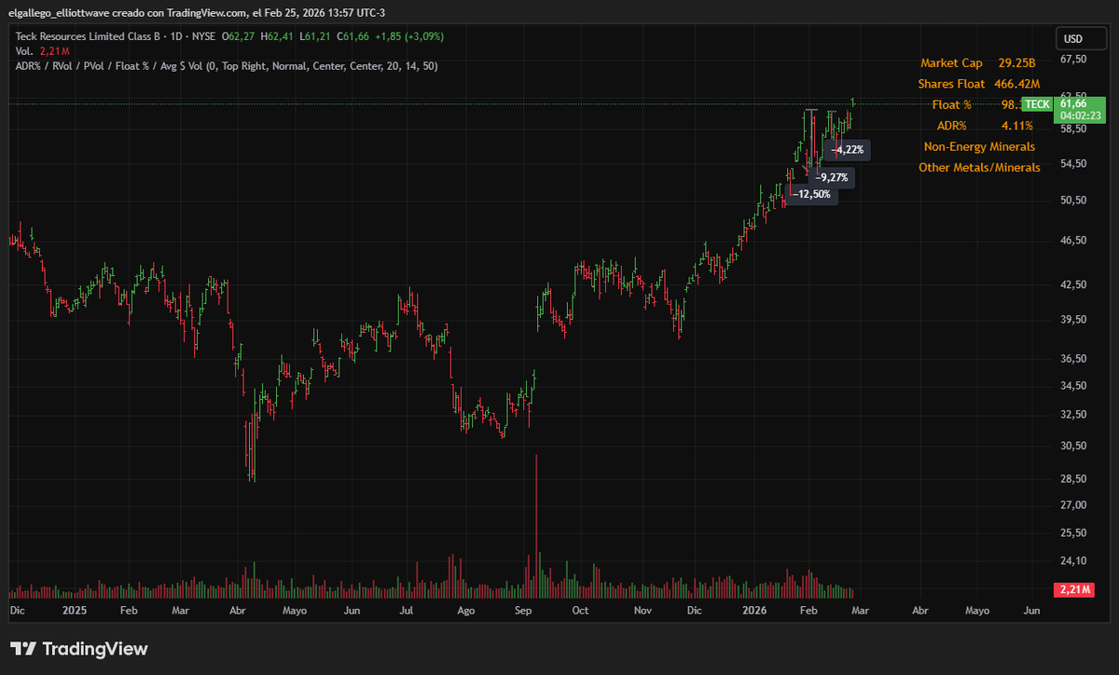Click the Other Metals/Minerals industry label
This screenshot has height=675, width=1119.
point(979,167)
